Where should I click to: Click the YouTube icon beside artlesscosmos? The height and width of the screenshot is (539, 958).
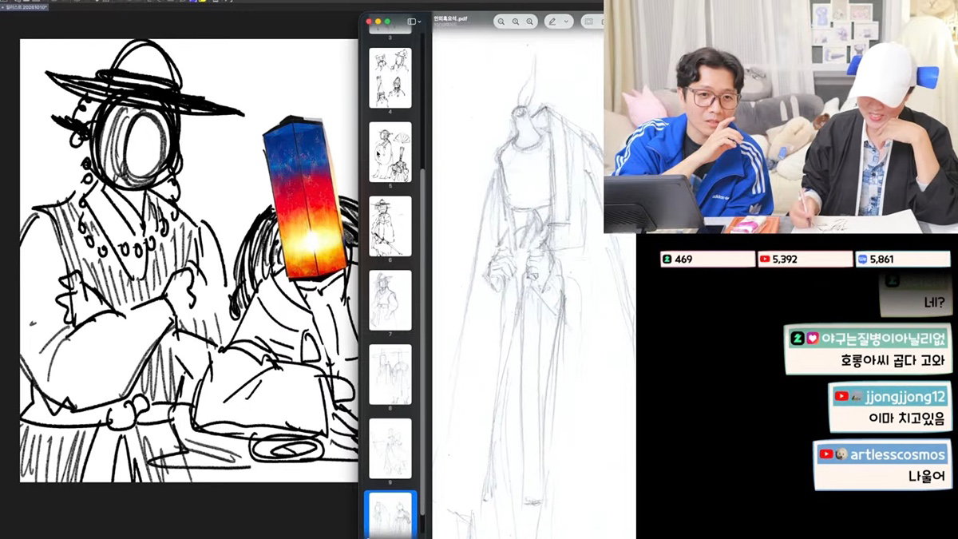coord(826,454)
